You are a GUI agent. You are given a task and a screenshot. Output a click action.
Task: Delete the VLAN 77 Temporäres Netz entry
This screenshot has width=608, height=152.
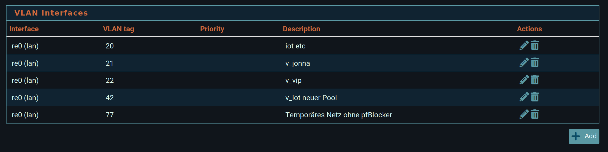535,114
